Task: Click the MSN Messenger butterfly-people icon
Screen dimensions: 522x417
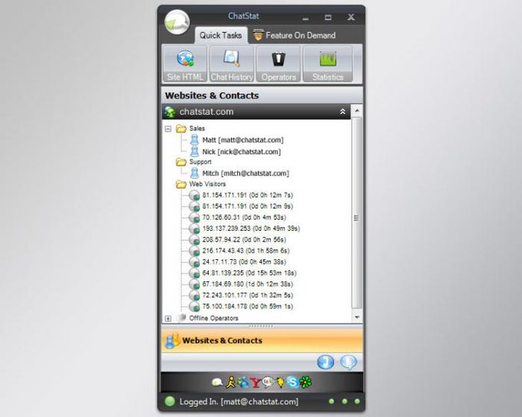Action: (243, 383)
